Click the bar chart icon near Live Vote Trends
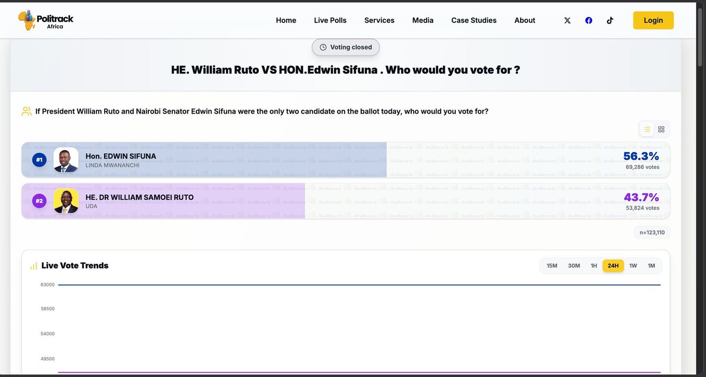This screenshot has height=377, width=706. point(34,266)
